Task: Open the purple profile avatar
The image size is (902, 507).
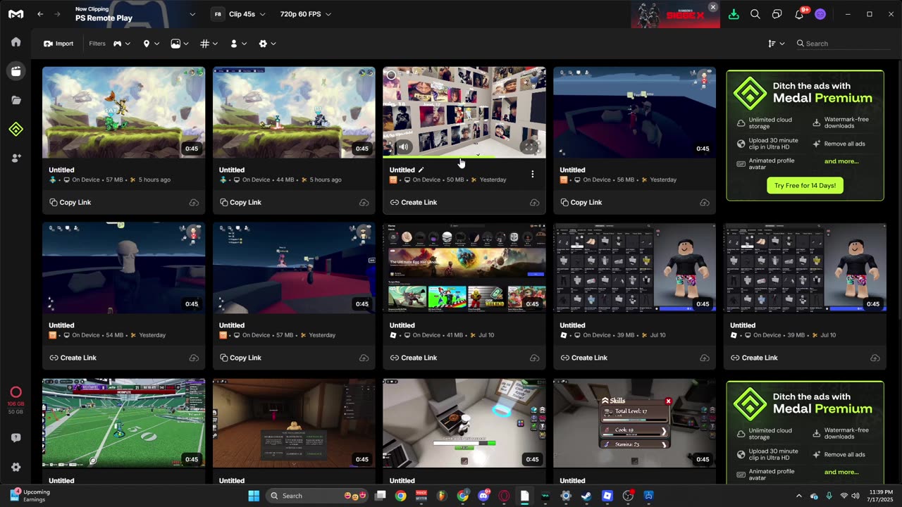Action: pos(820,14)
